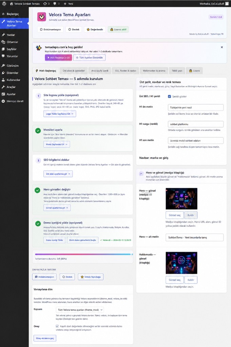
Task: Switch to the Lisans tab
Action: pos(194,70)
